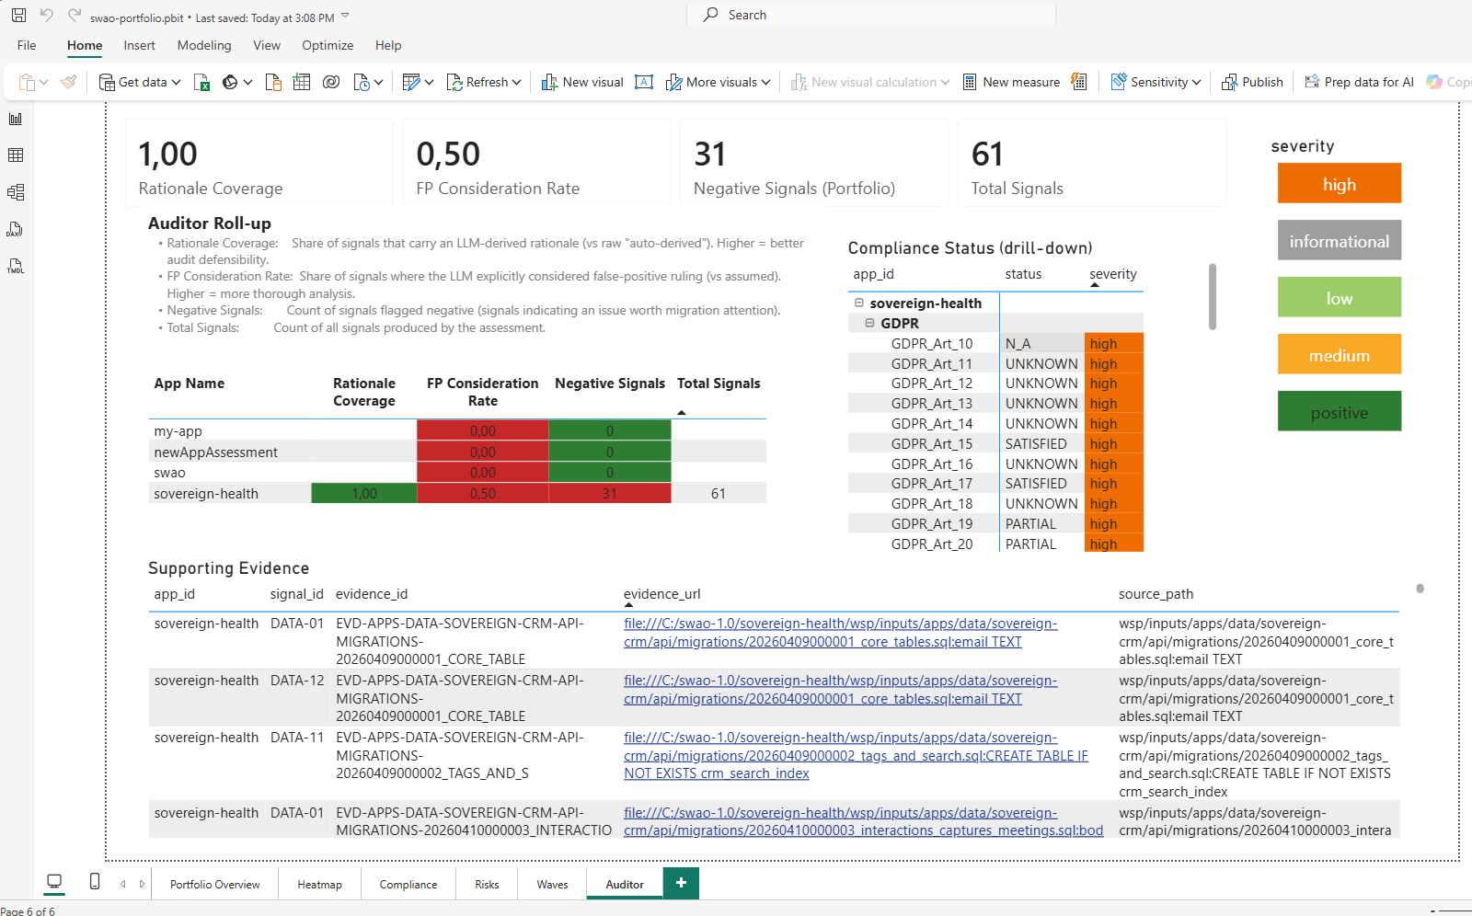The height and width of the screenshot is (916, 1472).
Task: Open the Paste dropdown arrow
Action: point(43,83)
